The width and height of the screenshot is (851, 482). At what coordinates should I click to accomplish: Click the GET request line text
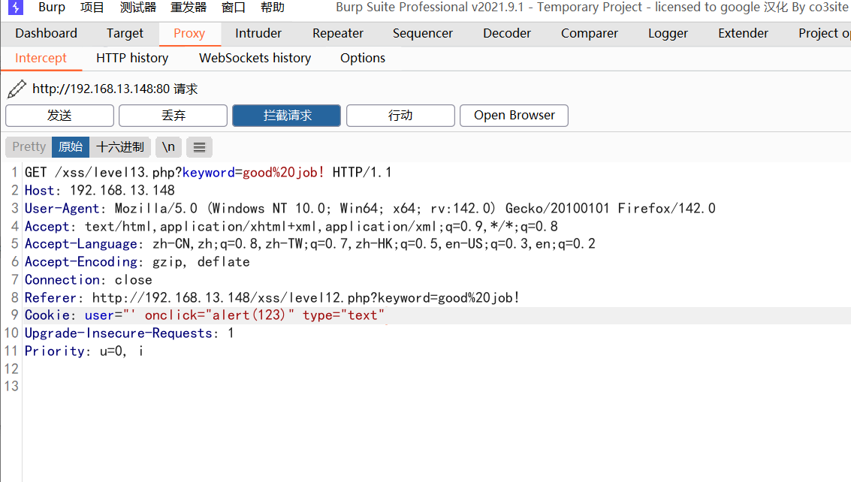point(208,173)
